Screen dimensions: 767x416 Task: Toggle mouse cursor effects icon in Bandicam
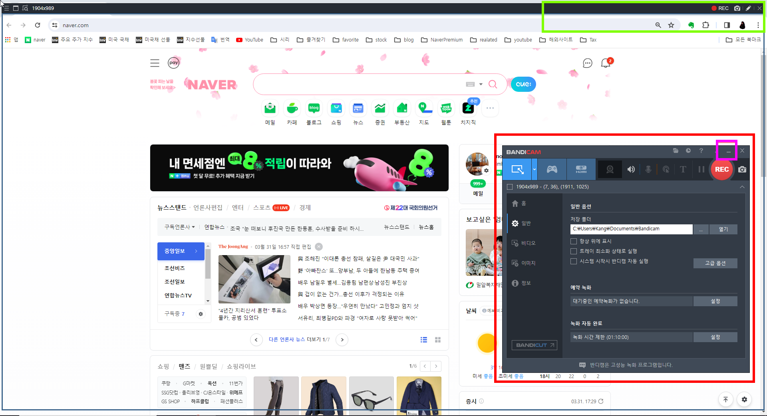[666, 169]
